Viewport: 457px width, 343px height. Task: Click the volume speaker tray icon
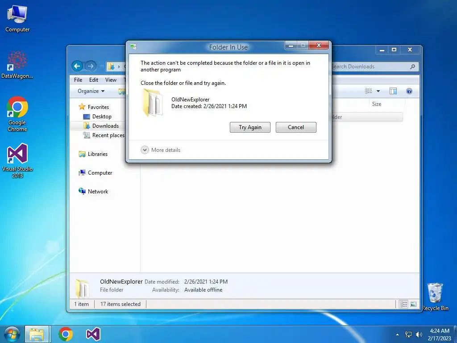pos(419,335)
